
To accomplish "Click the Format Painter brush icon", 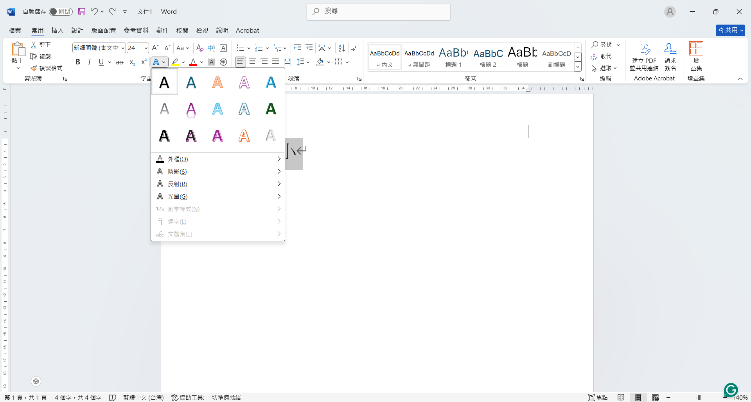I will (x=34, y=68).
